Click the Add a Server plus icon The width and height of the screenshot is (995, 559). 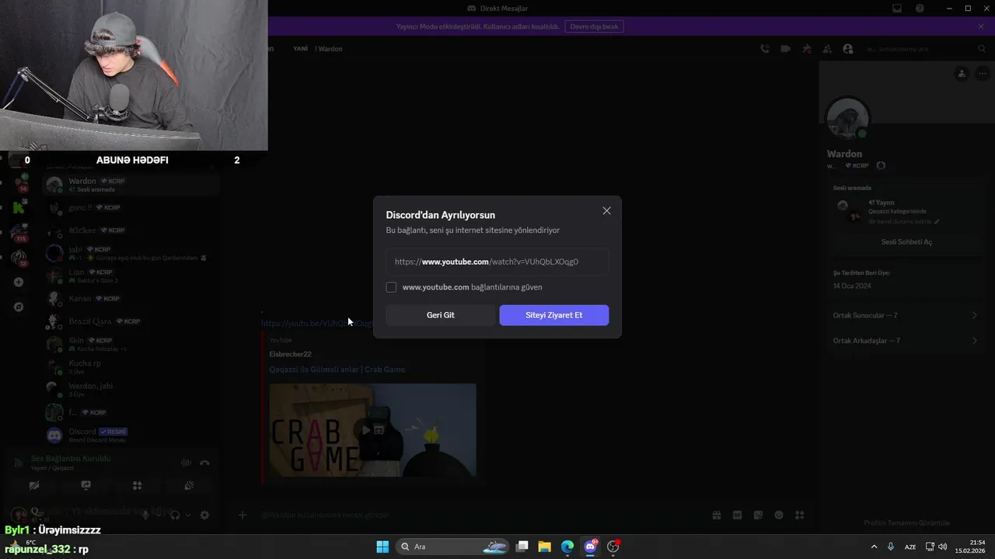[19, 282]
